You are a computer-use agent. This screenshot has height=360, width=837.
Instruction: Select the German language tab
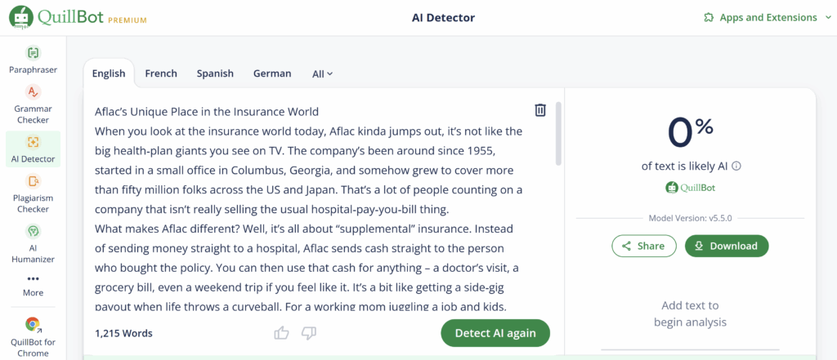272,73
